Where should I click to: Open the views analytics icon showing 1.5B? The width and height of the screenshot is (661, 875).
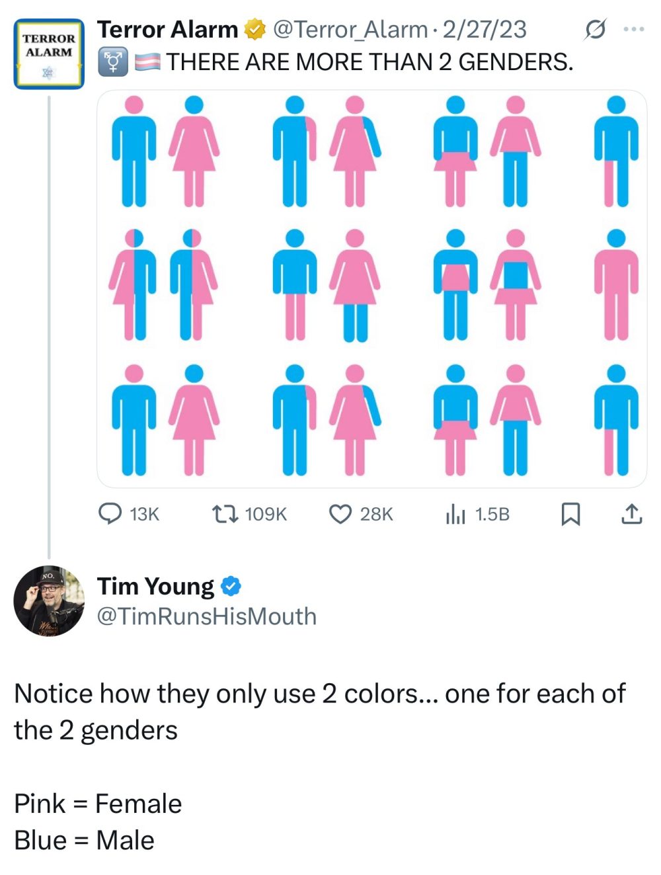pyautogui.click(x=456, y=513)
